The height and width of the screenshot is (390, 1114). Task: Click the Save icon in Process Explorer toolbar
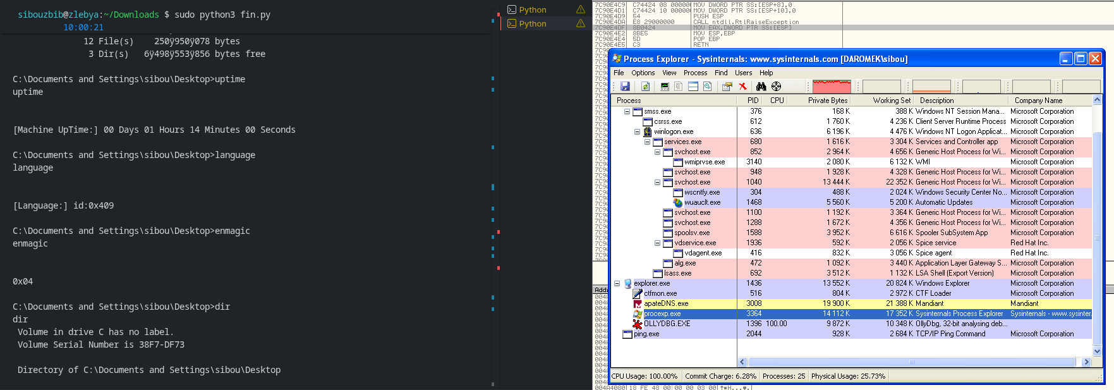click(625, 87)
